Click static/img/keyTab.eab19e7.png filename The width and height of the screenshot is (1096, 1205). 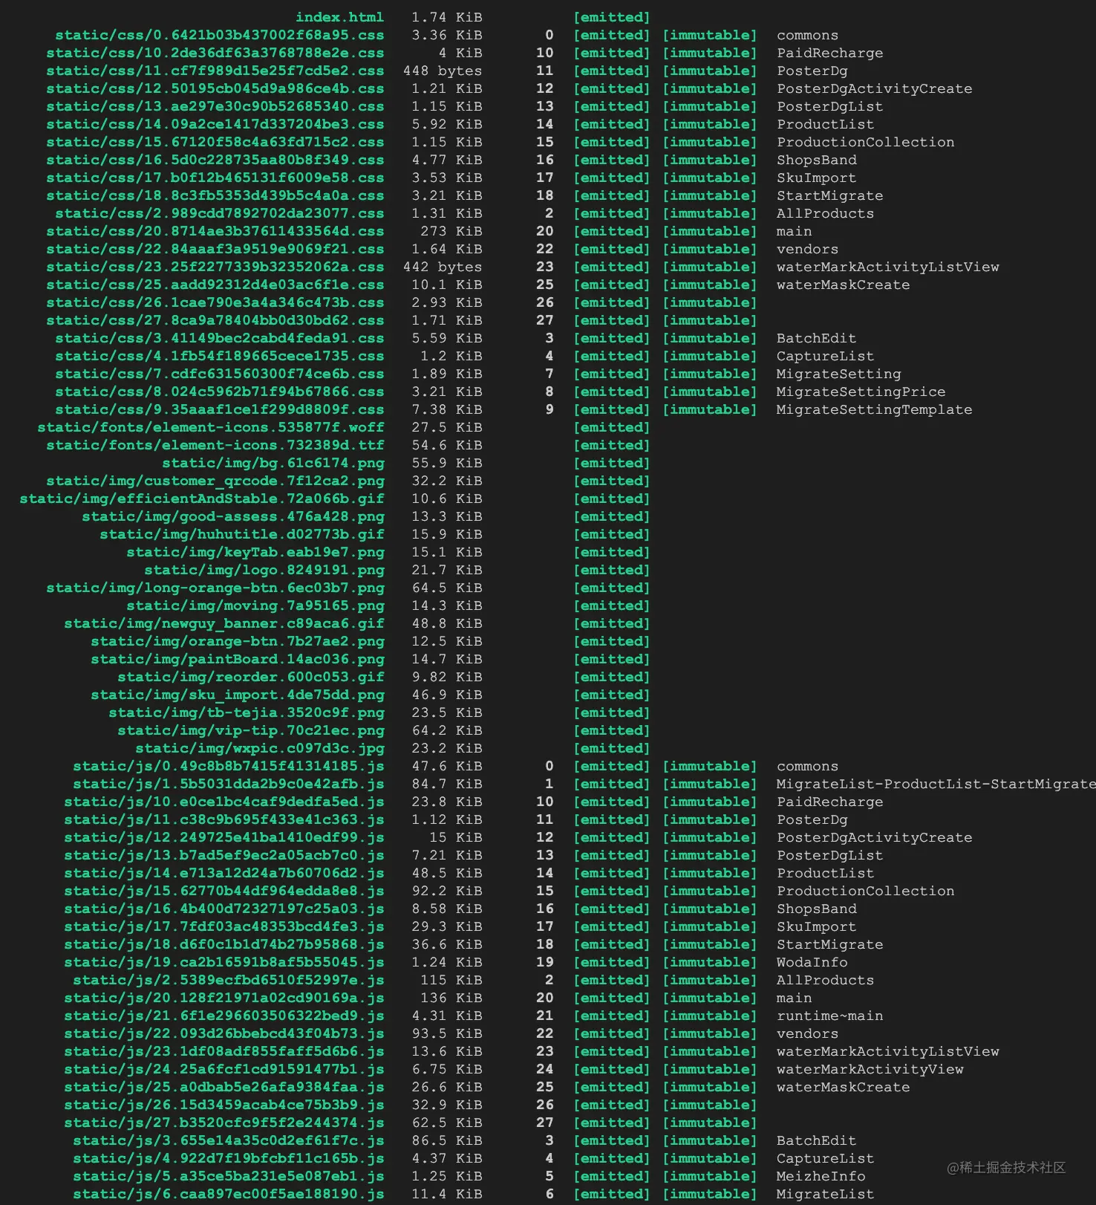(x=255, y=552)
